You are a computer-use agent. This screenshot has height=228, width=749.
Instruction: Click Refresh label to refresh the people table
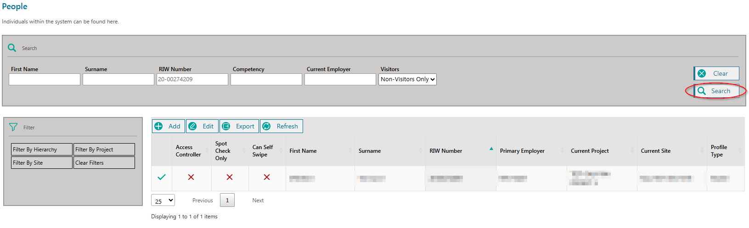pyautogui.click(x=287, y=126)
